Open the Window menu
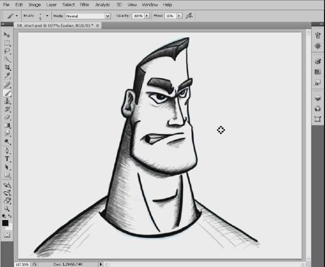This screenshot has width=325, height=267. [x=150, y=4]
